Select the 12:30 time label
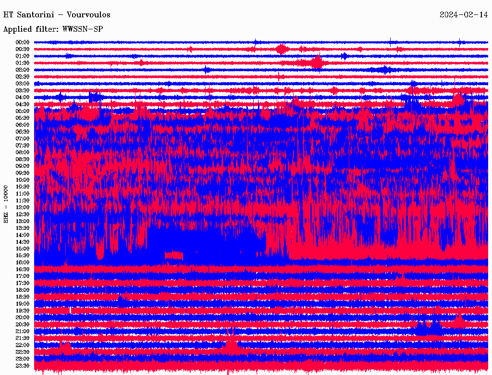 pyautogui.click(x=23, y=214)
